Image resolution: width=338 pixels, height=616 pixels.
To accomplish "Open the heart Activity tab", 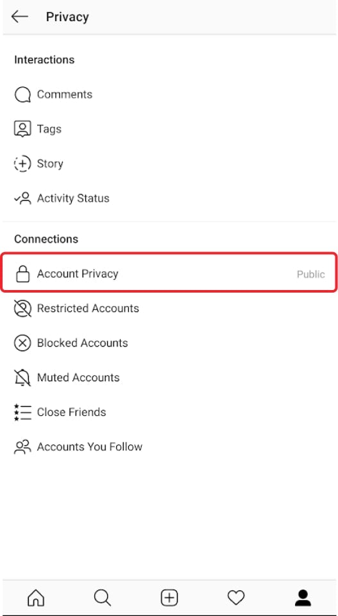I will click(x=236, y=598).
